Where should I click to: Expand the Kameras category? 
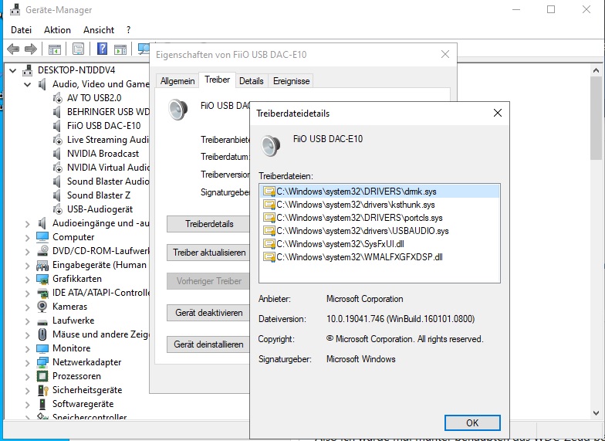[28, 307]
